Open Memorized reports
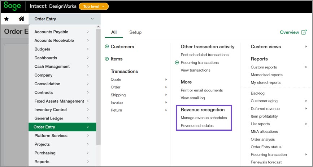This screenshot has width=313, height=167. pyautogui.click(x=266, y=75)
